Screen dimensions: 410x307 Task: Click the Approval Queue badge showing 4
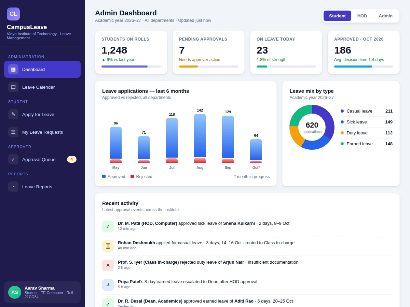tap(72, 159)
